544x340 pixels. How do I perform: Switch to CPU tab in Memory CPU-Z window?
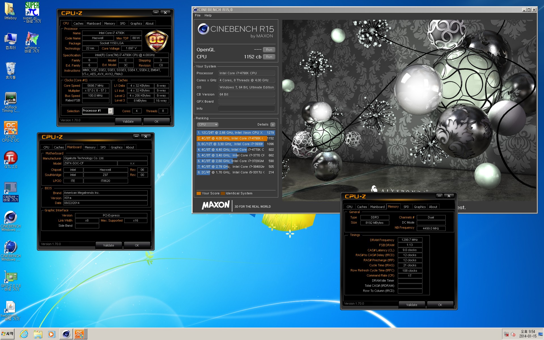pyautogui.click(x=349, y=207)
